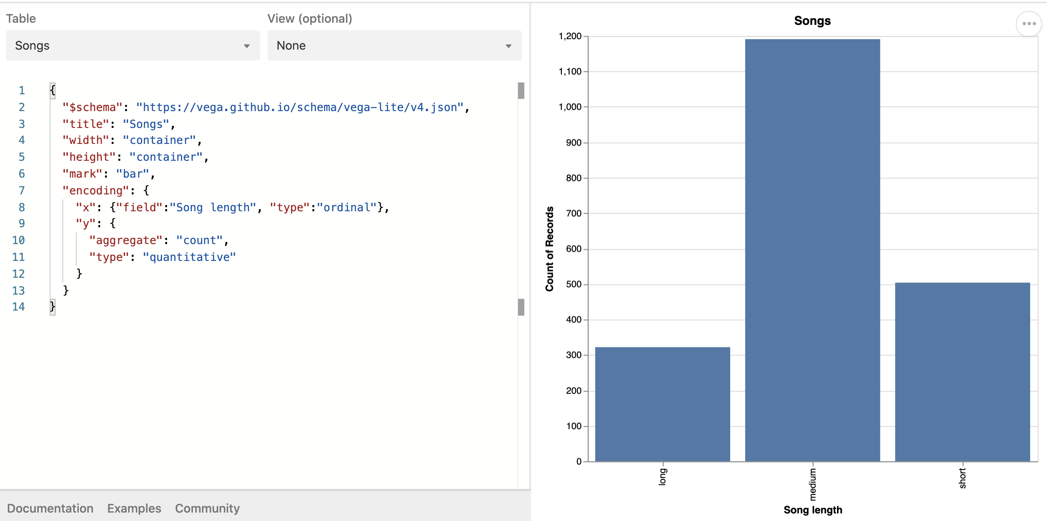Place cursor on the "mark": "bar" line

tap(109, 174)
